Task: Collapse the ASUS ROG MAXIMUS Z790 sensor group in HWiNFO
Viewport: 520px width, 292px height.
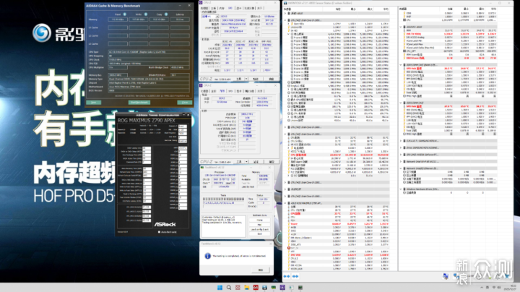Action: point(285,203)
